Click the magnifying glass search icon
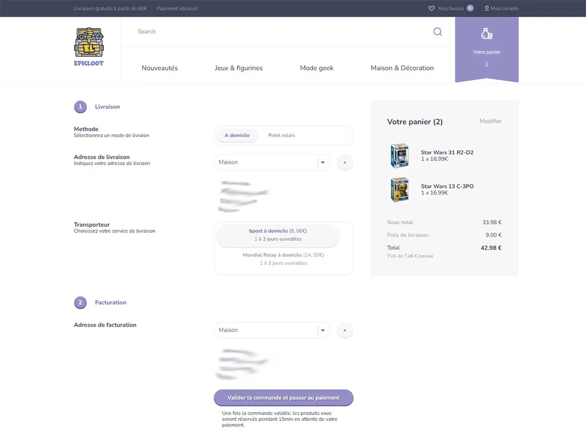Image resolution: width=586 pixels, height=441 pixels. [x=438, y=32]
